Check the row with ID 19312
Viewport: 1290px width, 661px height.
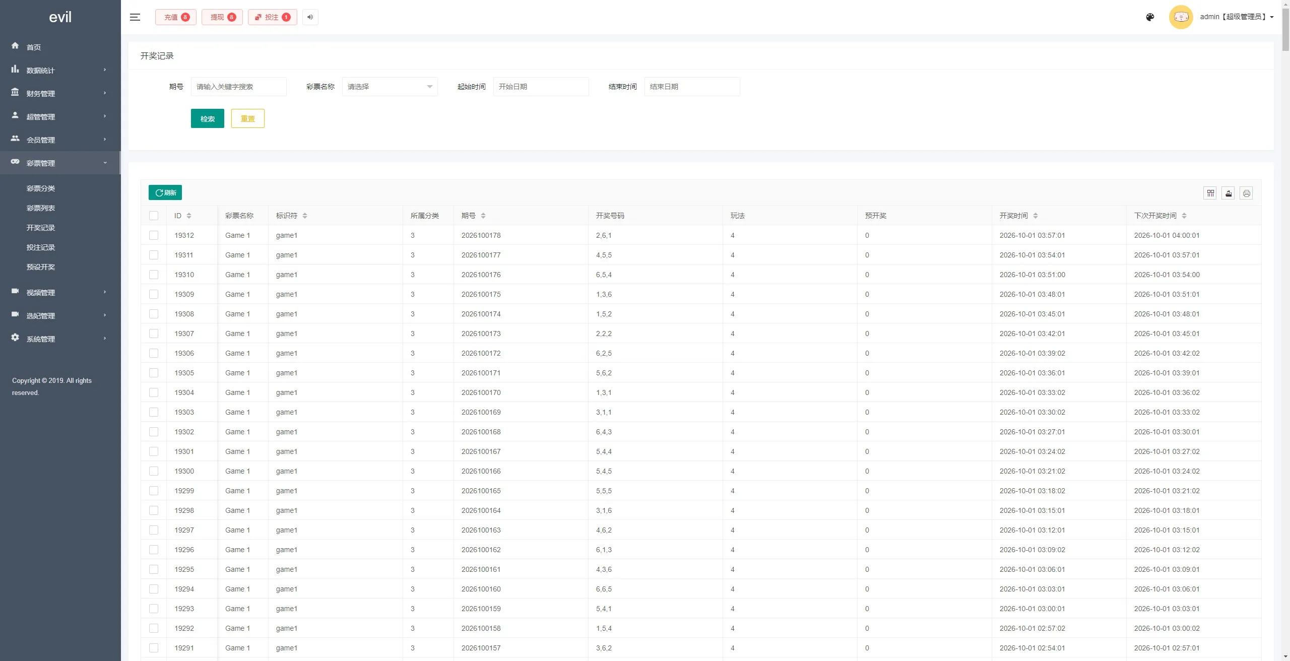tap(154, 235)
